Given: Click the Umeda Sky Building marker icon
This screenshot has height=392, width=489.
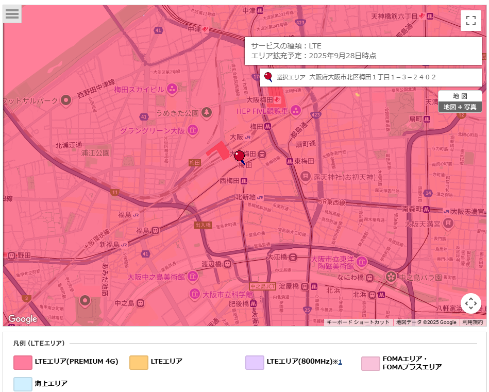Looking at the screenshot, I should coord(172,89).
